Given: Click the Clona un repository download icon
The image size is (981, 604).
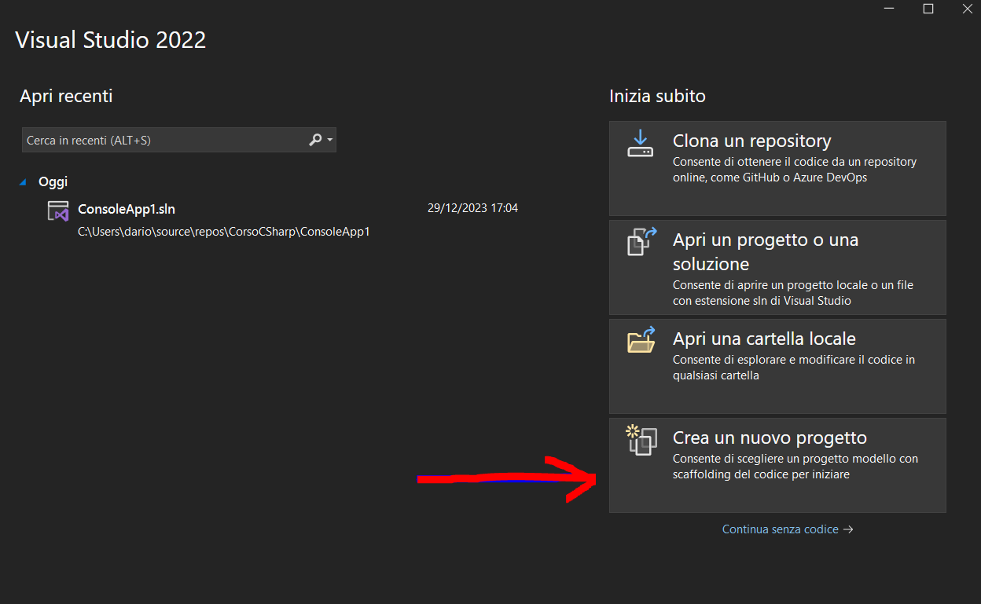Looking at the screenshot, I should point(640,144).
